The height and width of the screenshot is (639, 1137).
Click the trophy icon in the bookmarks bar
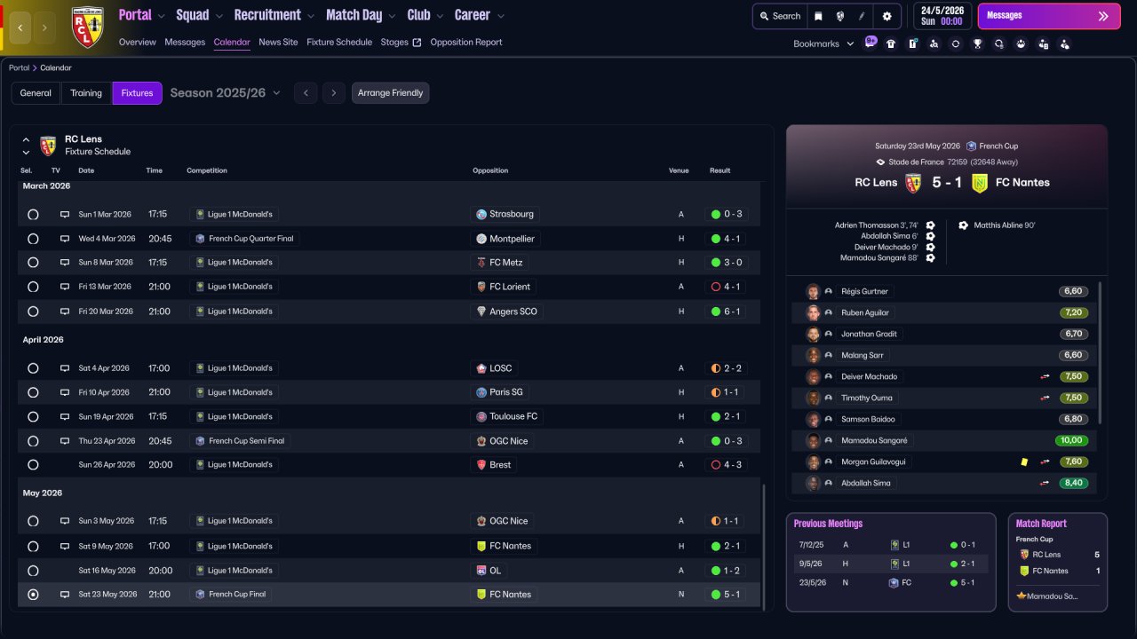point(977,43)
